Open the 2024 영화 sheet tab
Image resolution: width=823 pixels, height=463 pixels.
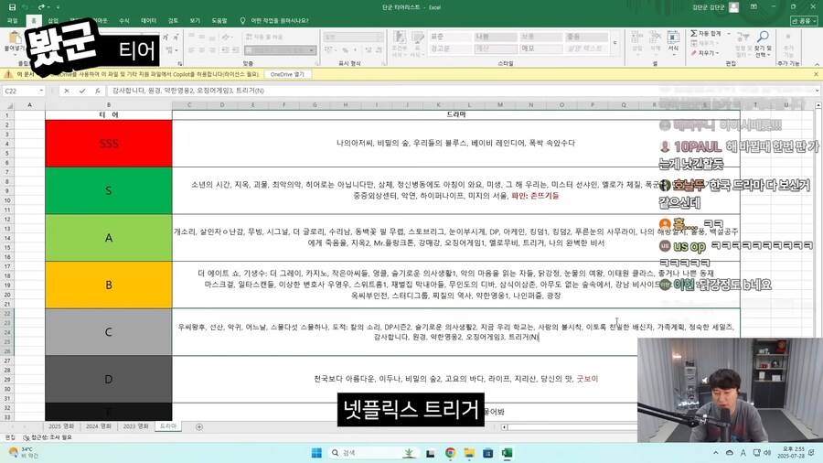[x=99, y=426]
